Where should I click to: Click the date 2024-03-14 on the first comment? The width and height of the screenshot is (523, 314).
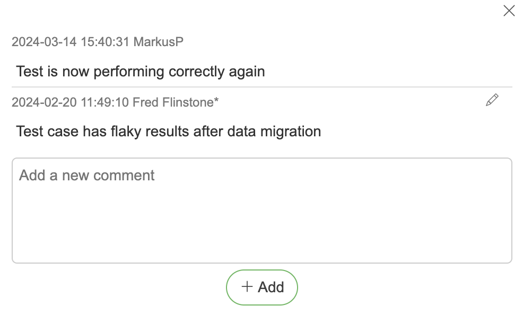(45, 42)
